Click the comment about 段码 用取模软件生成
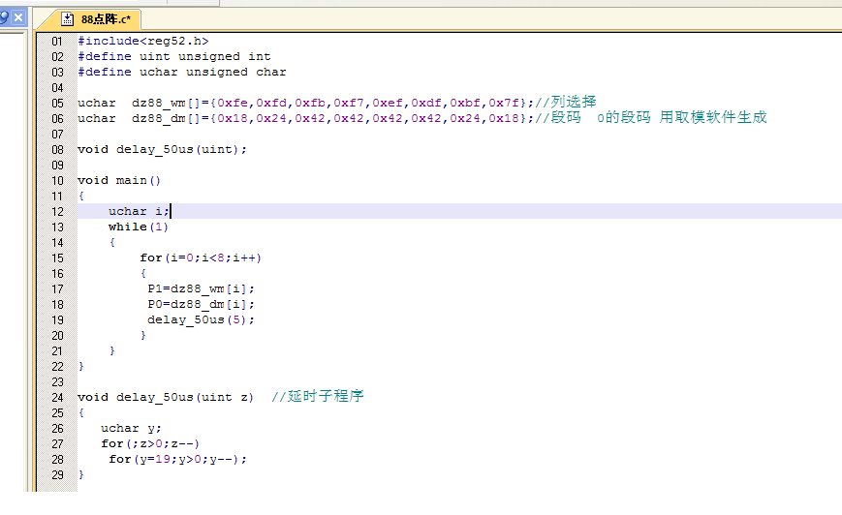Screen dimensions: 842x515 (650, 117)
